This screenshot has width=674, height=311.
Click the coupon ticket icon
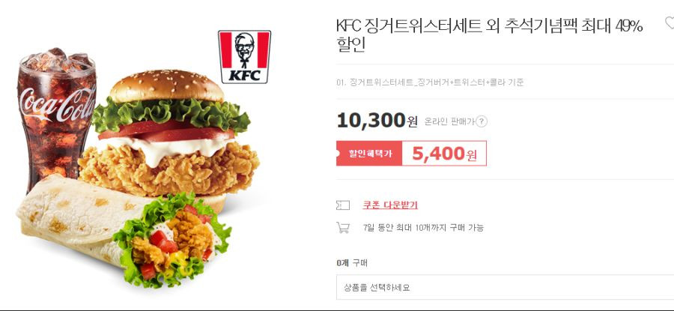(342, 205)
